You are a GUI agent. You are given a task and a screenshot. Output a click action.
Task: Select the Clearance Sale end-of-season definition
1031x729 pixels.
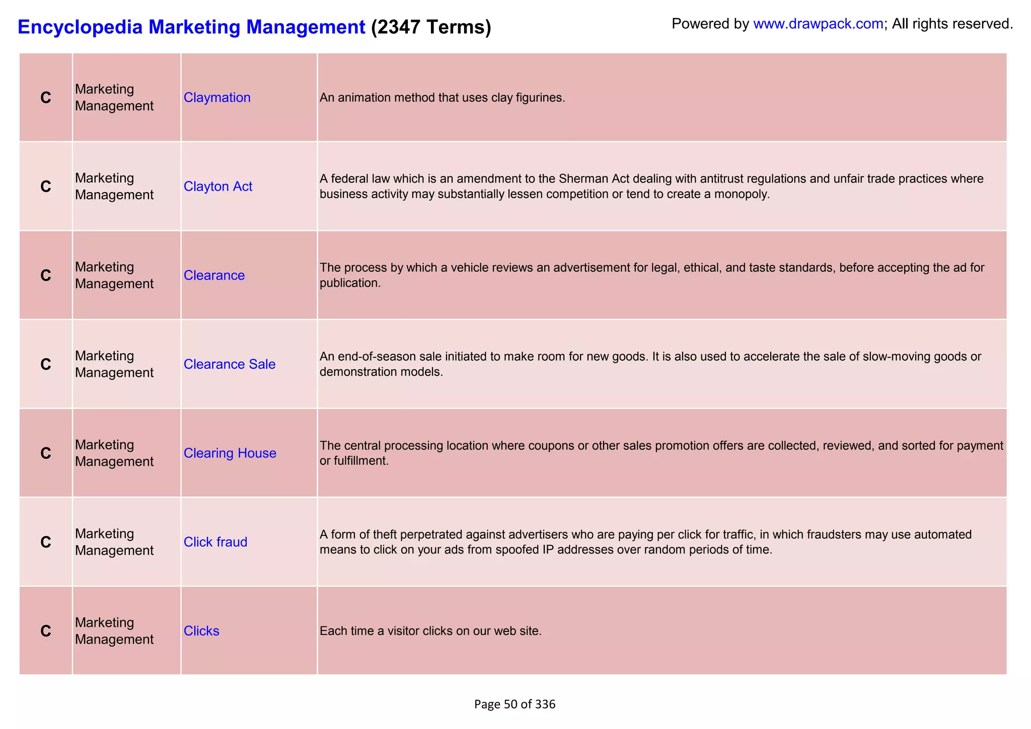650,364
